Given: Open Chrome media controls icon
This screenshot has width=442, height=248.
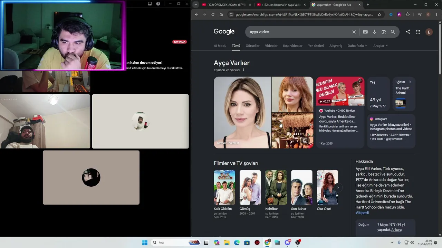Looking at the screenshot, I should click(420, 14).
